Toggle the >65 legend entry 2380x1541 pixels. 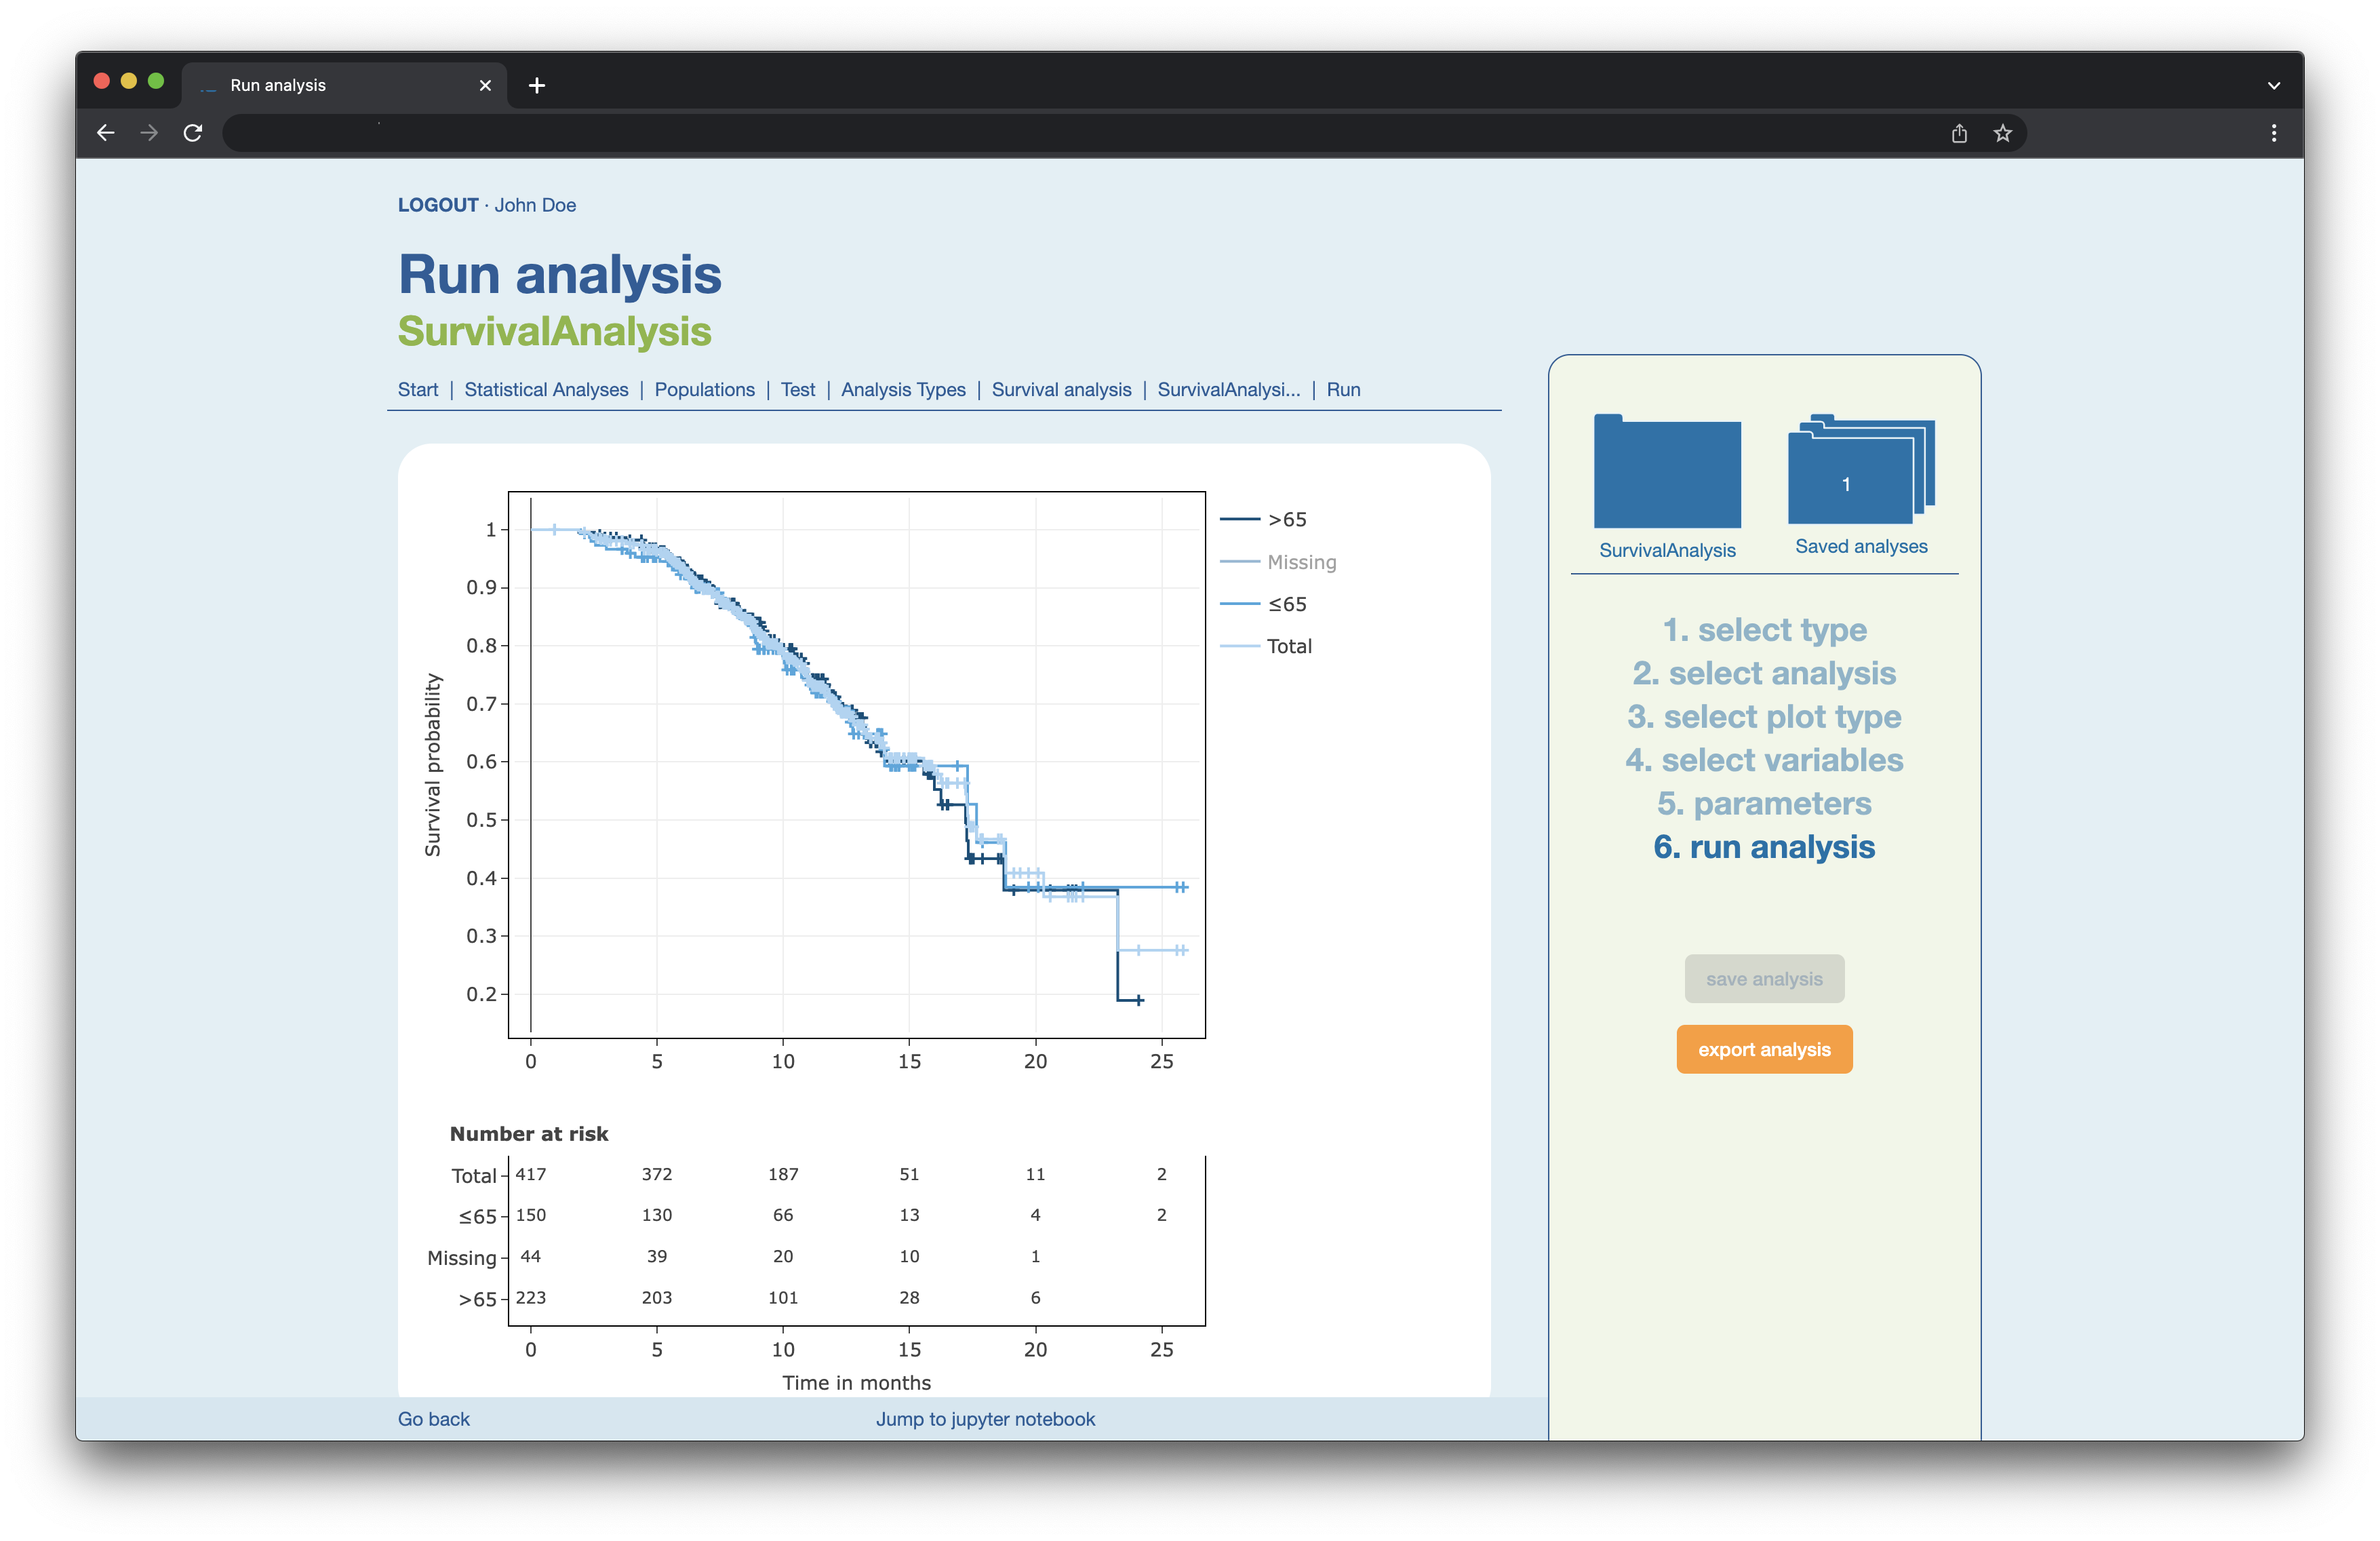point(1264,519)
